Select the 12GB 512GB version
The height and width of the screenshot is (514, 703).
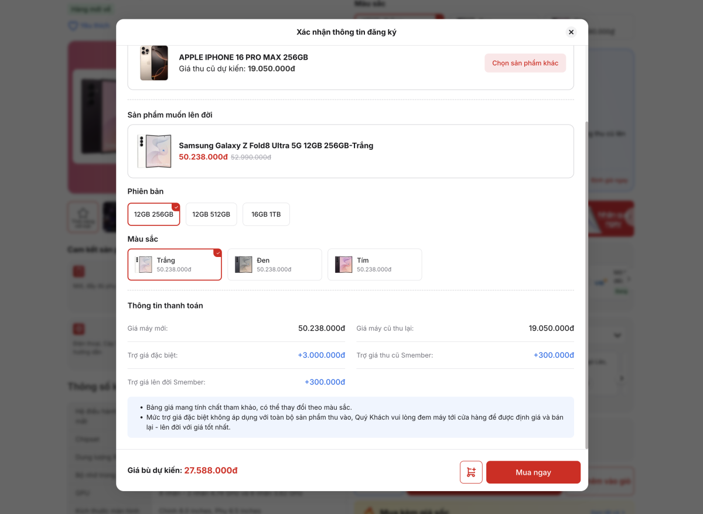[x=211, y=214]
